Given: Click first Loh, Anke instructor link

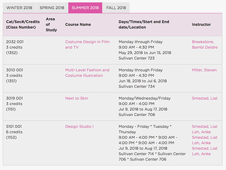Looking at the screenshot, I should point(201,132).
